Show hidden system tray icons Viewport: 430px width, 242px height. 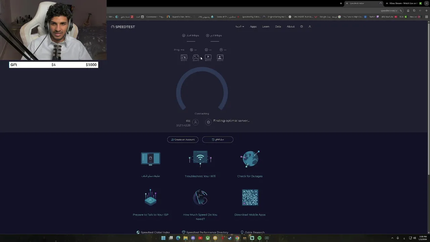point(392,238)
